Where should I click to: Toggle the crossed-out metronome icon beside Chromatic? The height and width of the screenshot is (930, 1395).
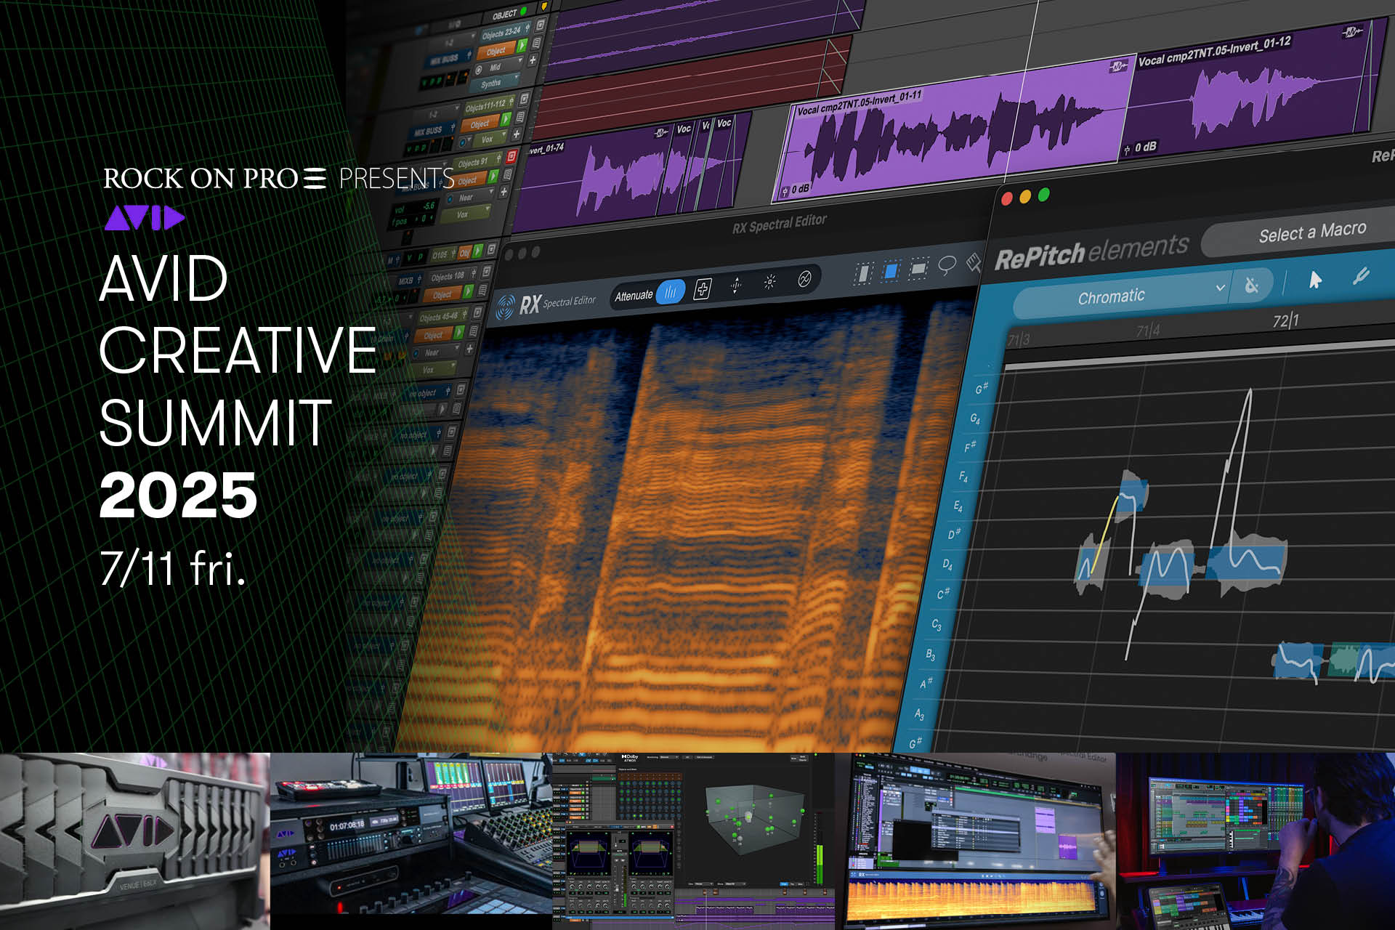pyautogui.click(x=1251, y=285)
